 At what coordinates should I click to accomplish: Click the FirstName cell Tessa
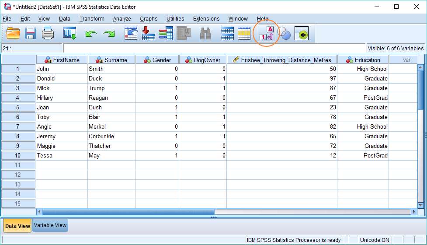pos(62,155)
